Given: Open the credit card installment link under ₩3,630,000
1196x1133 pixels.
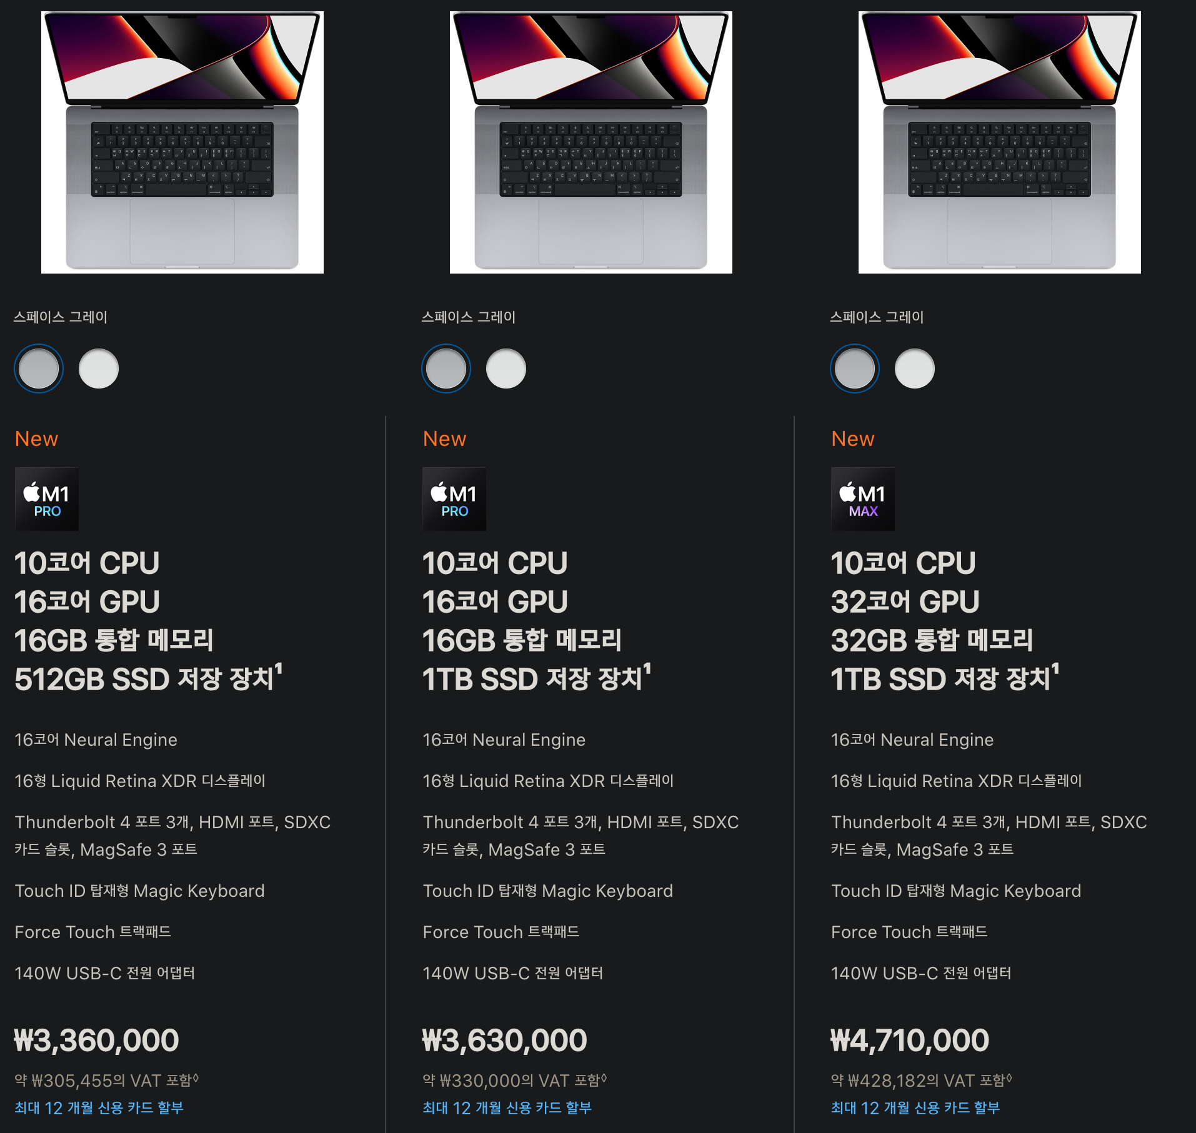Looking at the screenshot, I should (507, 1108).
